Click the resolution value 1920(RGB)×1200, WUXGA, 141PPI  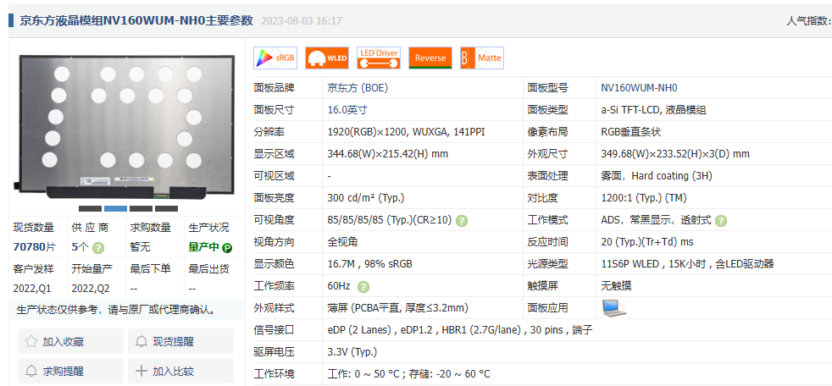tap(406, 132)
